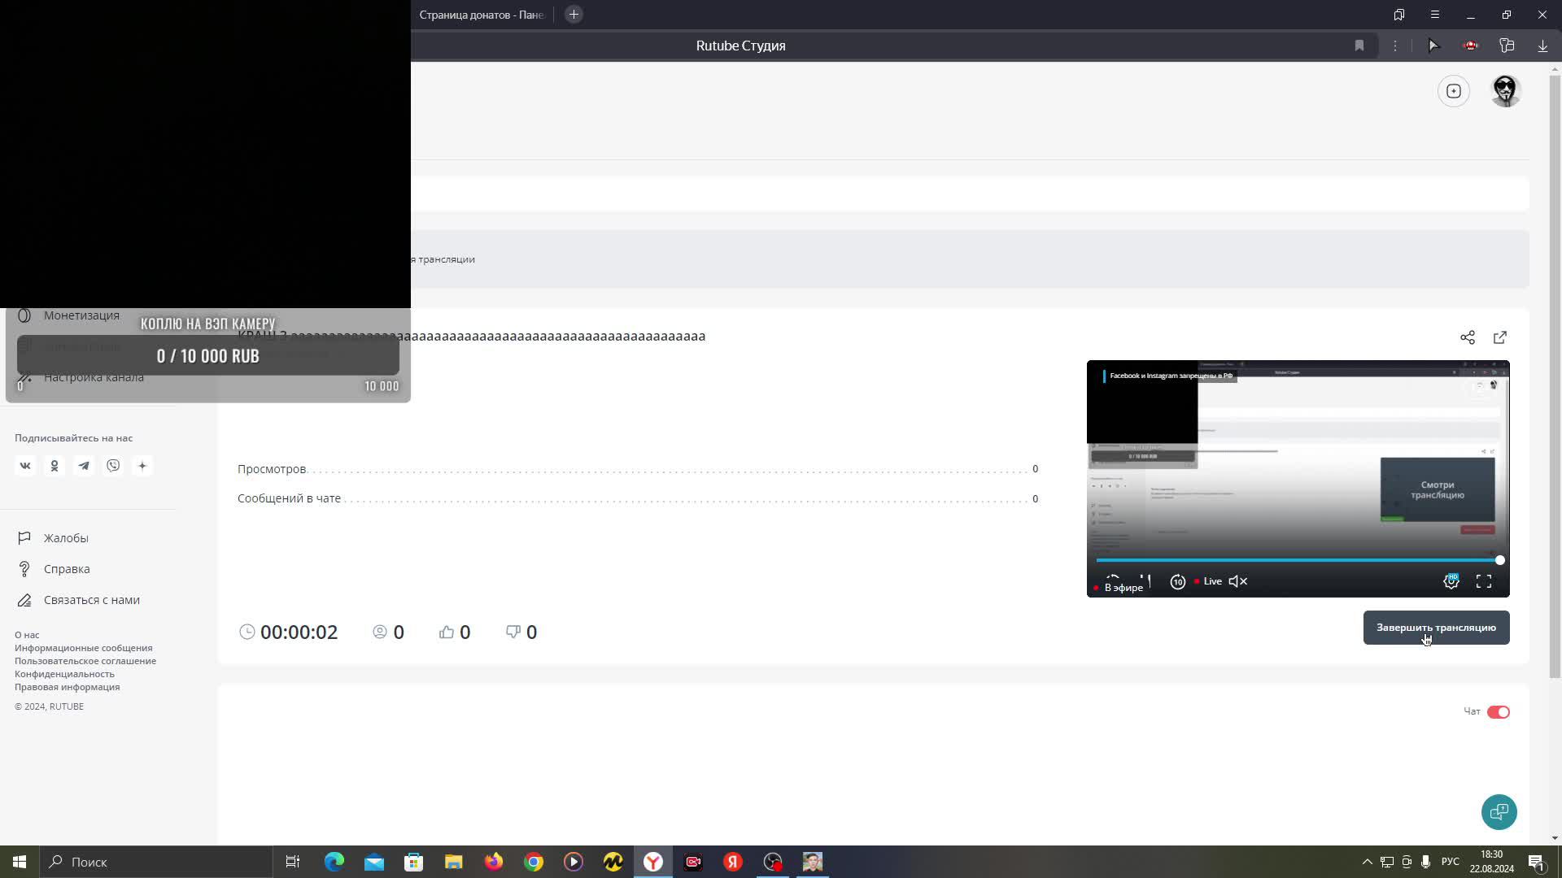The width and height of the screenshot is (1562, 878).
Task: Click the Odnoklassniki social icon
Action: tap(55, 466)
